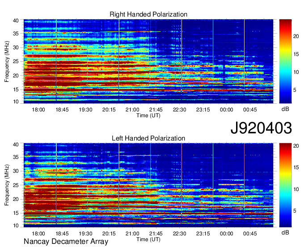
Task: Click the 5 dB label on the bottom colorbar
Action: [x=295, y=211]
